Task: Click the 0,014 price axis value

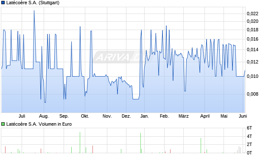Action: pos(252,50)
